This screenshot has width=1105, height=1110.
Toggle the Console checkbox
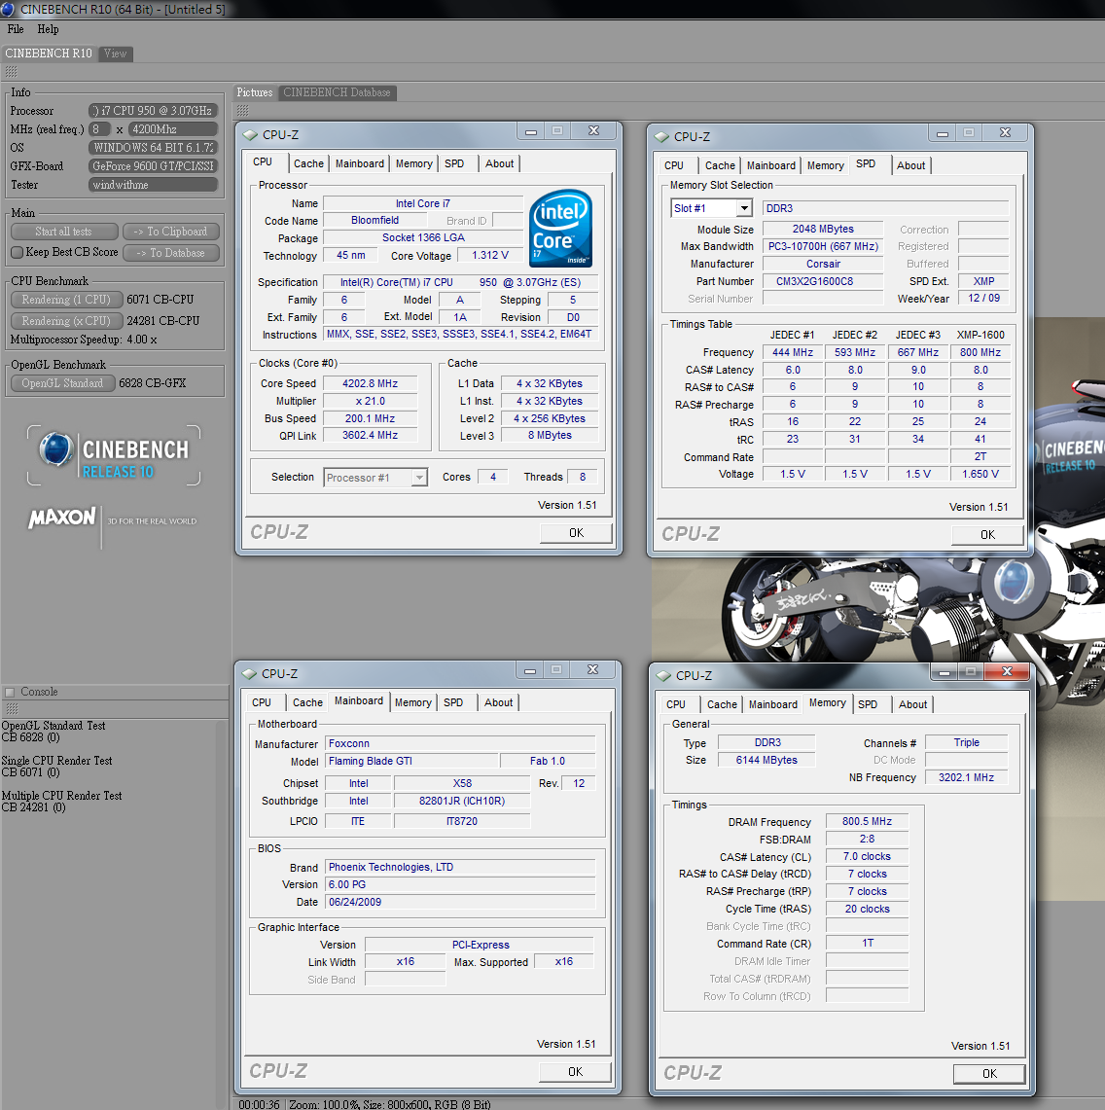click(x=9, y=693)
